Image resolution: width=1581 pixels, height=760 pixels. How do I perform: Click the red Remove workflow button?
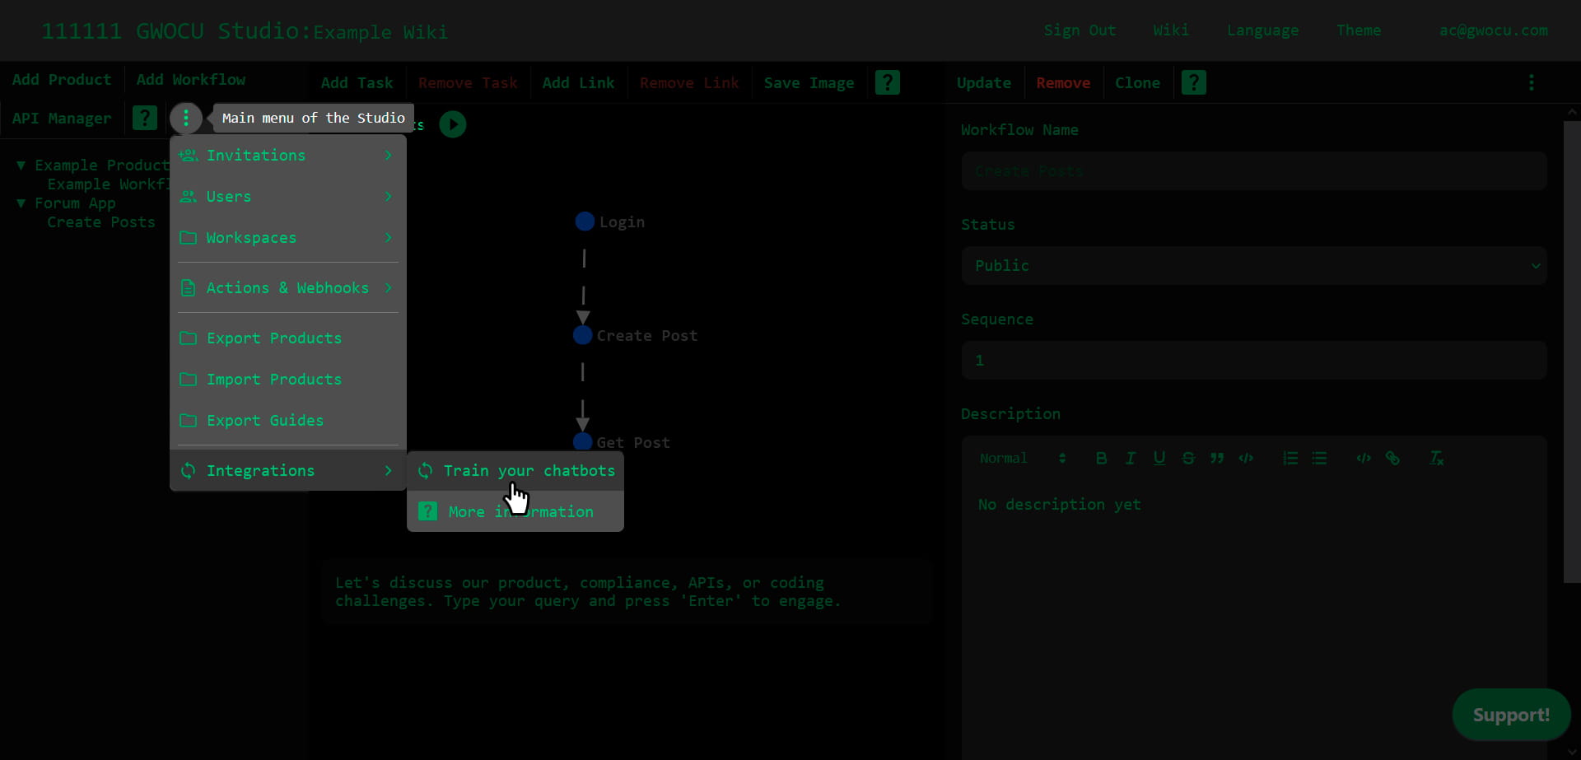tap(1063, 83)
